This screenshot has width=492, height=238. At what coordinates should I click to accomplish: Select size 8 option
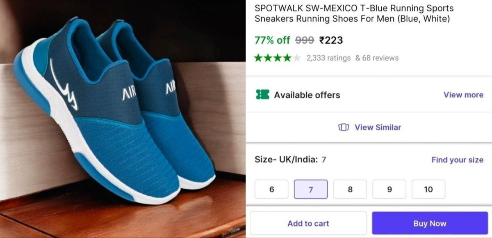[350, 189]
